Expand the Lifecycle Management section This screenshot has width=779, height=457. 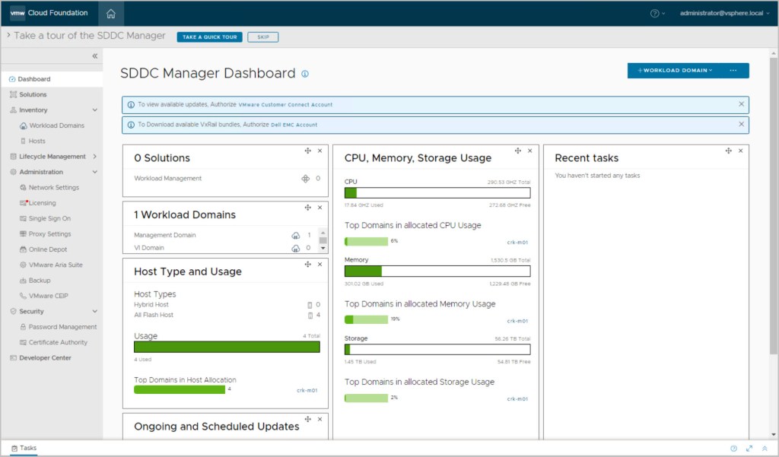click(94, 157)
